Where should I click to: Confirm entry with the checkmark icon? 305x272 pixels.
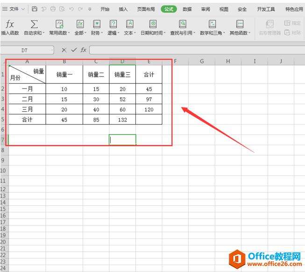point(74,50)
